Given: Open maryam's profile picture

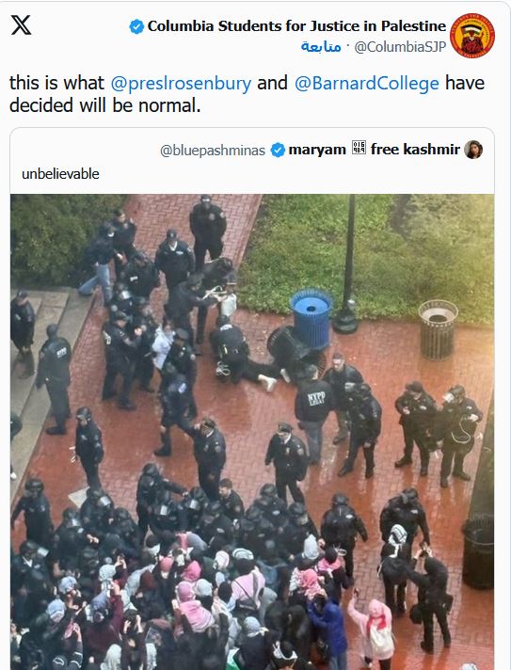Looking at the screenshot, I should 473,150.
